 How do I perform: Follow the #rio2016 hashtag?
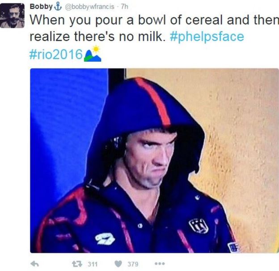[x=56, y=54]
